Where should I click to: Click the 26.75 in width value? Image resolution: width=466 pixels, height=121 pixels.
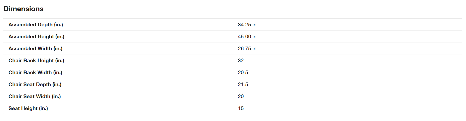point(247,48)
